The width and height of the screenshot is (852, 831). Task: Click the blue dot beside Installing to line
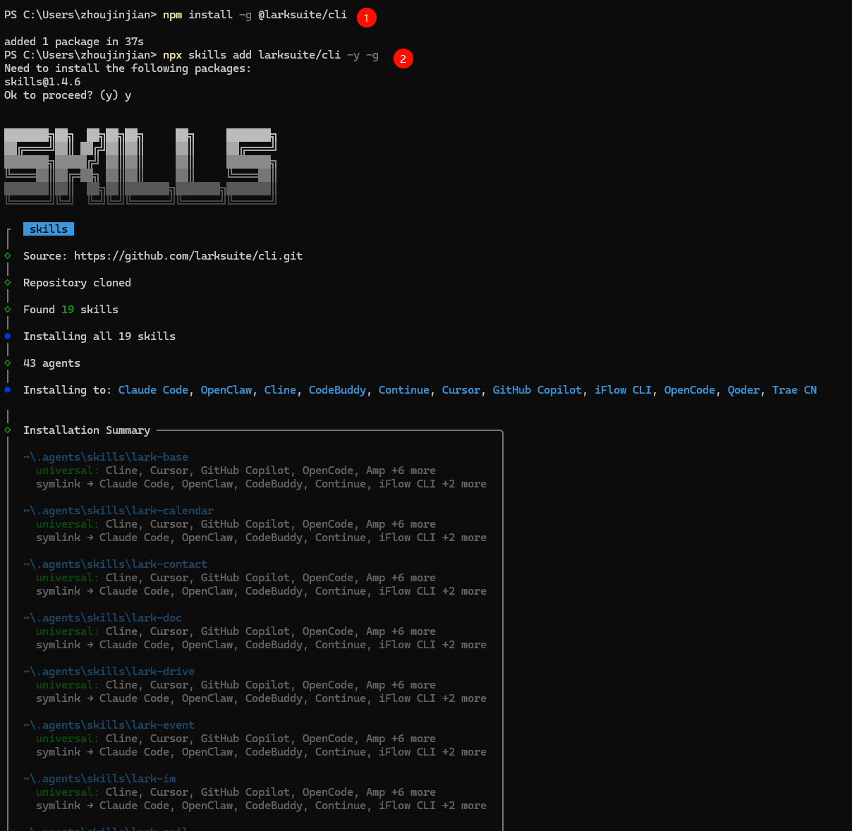[x=8, y=389]
